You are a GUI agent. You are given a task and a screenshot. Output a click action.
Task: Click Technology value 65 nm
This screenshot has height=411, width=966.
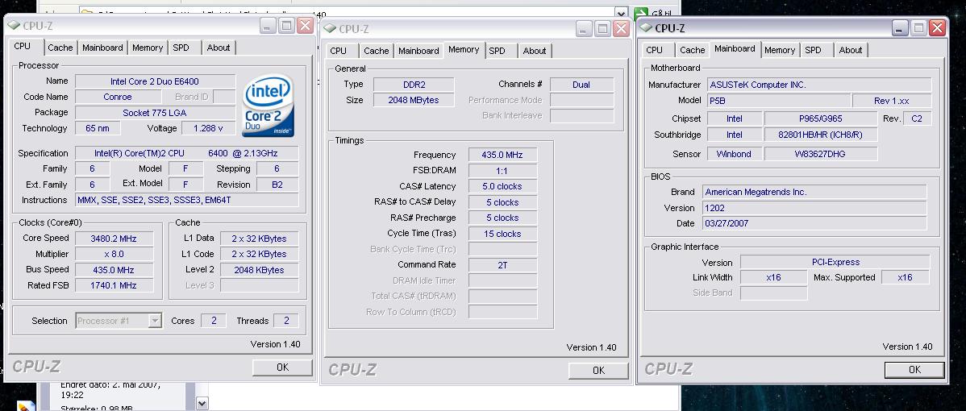point(98,129)
